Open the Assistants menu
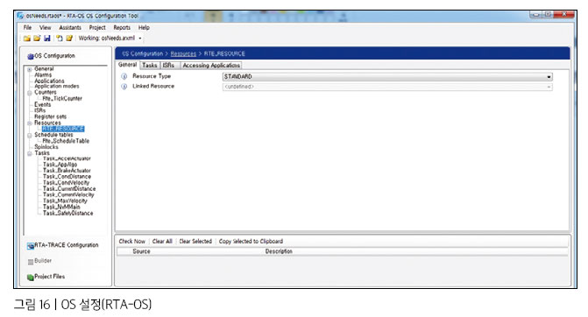 click(x=70, y=28)
